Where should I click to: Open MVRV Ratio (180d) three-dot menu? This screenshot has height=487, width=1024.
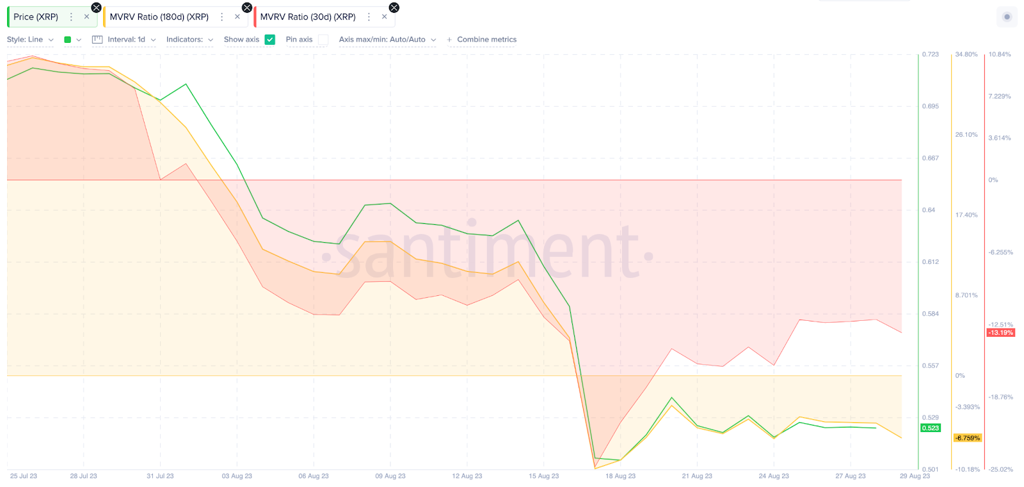[222, 17]
